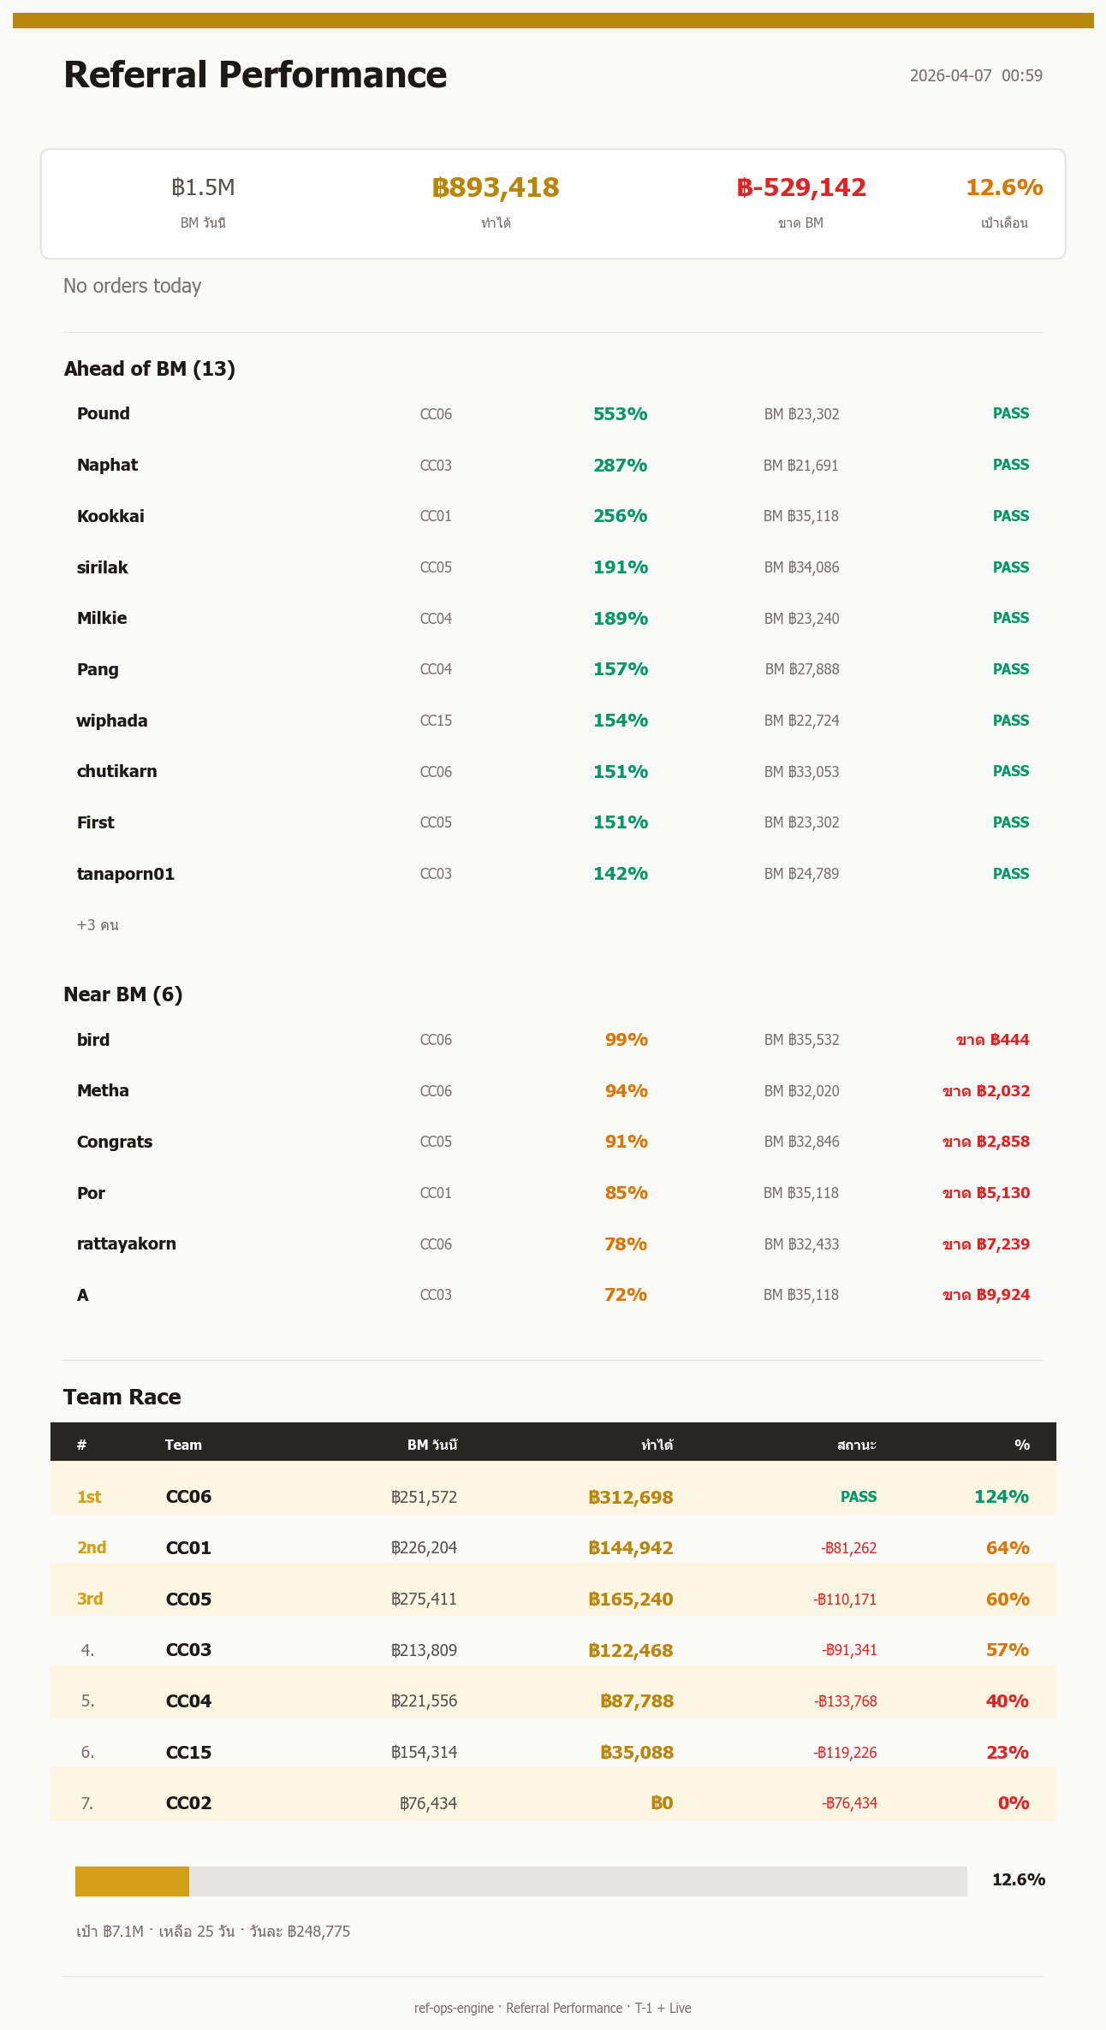Click the PASS status for Naphat
The height and width of the screenshot is (2030, 1106).
(1011, 465)
